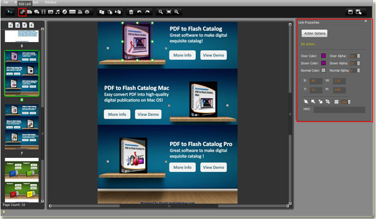Screen dimensions: 376x219
Task: Click the Undo arrow icon
Action: (x=139, y=12)
